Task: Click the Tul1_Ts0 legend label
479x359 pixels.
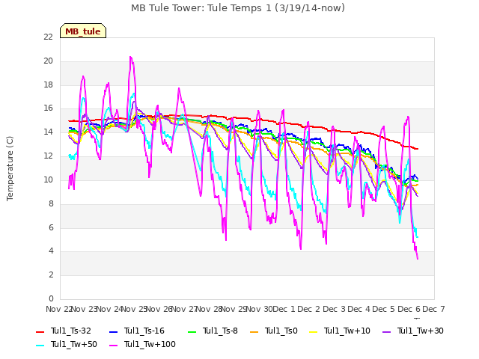Action: (x=281, y=331)
